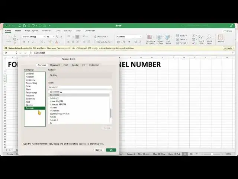Click the Cut scissors icon
Image resolution: width=238 pixels, height=179 pixels.
[15, 36]
